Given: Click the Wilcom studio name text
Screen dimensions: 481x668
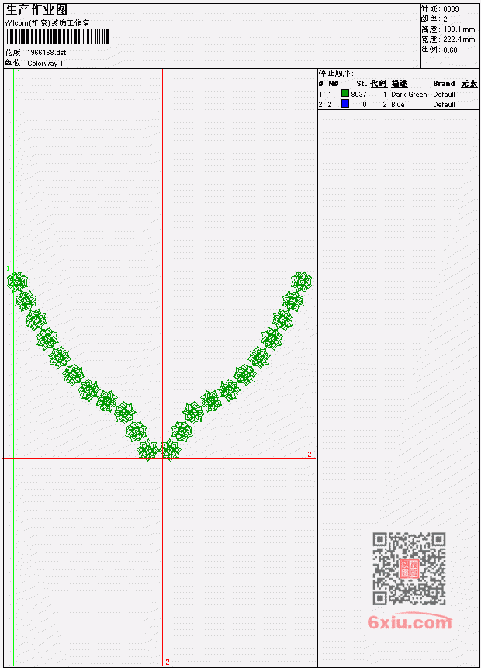Looking at the screenshot, I should click(47, 23).
